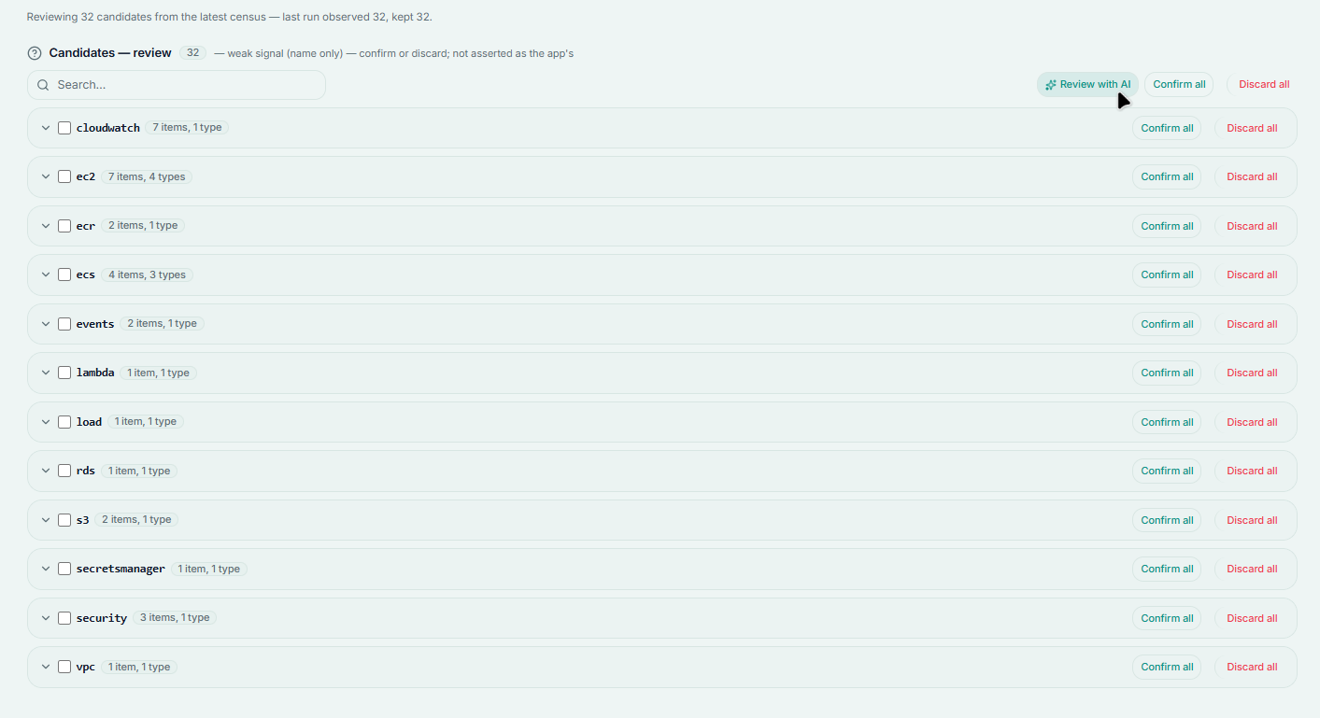
Task: Click the help question-mark icon beside Candidates
Action: (35, 53)
